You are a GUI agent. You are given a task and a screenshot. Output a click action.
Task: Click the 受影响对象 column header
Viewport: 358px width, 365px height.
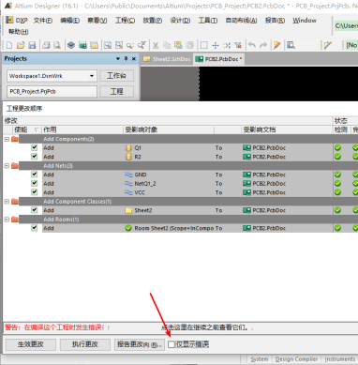click(169, 129)
